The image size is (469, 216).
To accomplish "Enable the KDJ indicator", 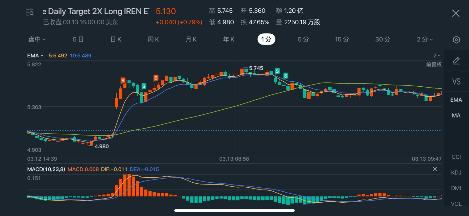I will tap(456, 172).
